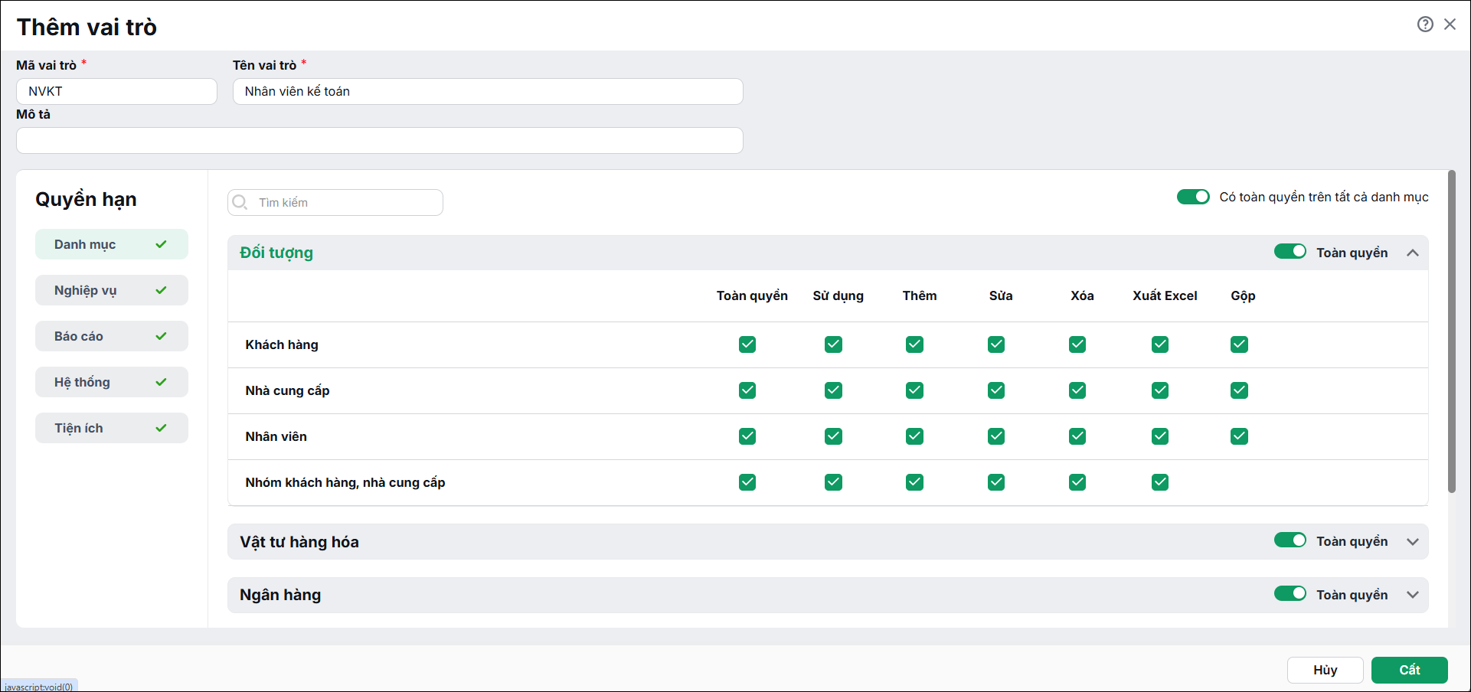1471x692 pixels.
Task: Uncheck Gộp for Nhà cung cấp
Action: coord(1239,390)
